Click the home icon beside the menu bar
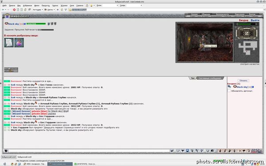The image size is (266, 166). click(87, 5)
